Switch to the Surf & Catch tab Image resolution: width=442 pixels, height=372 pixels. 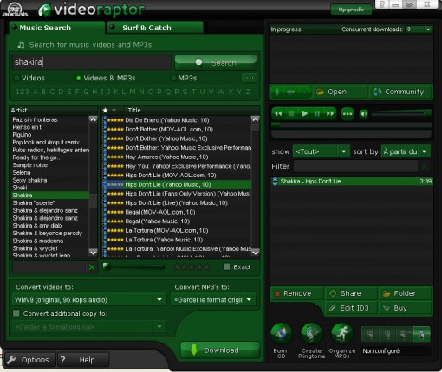[155, 28]
